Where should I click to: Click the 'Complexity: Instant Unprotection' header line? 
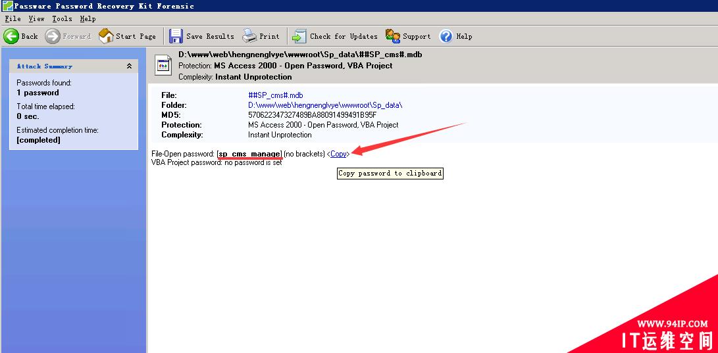coord(235,77)
